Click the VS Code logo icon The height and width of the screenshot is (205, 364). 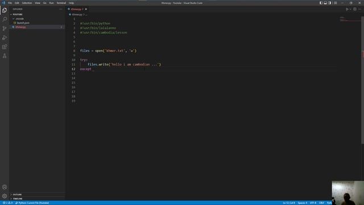3,3
